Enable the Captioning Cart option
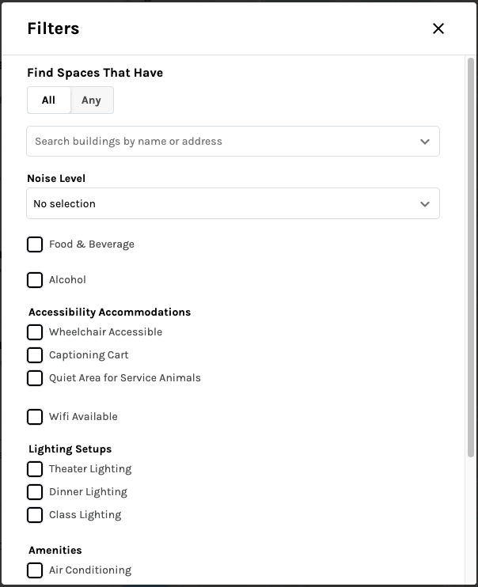The width and height of the screenshot is (478, 587). coord(35,355)
